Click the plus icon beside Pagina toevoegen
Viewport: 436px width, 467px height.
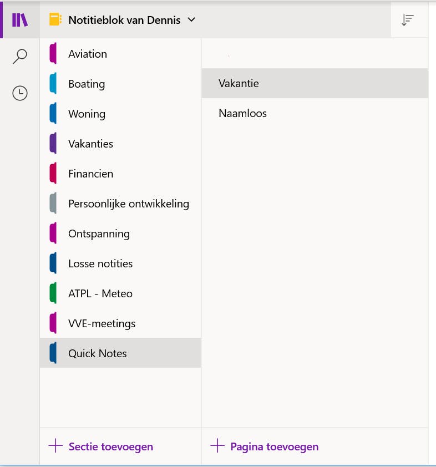(217, 446)
